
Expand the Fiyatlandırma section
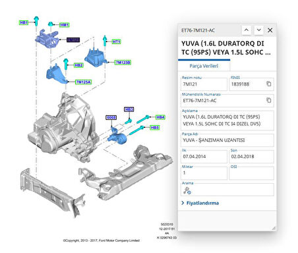click(x=200, y=203)
